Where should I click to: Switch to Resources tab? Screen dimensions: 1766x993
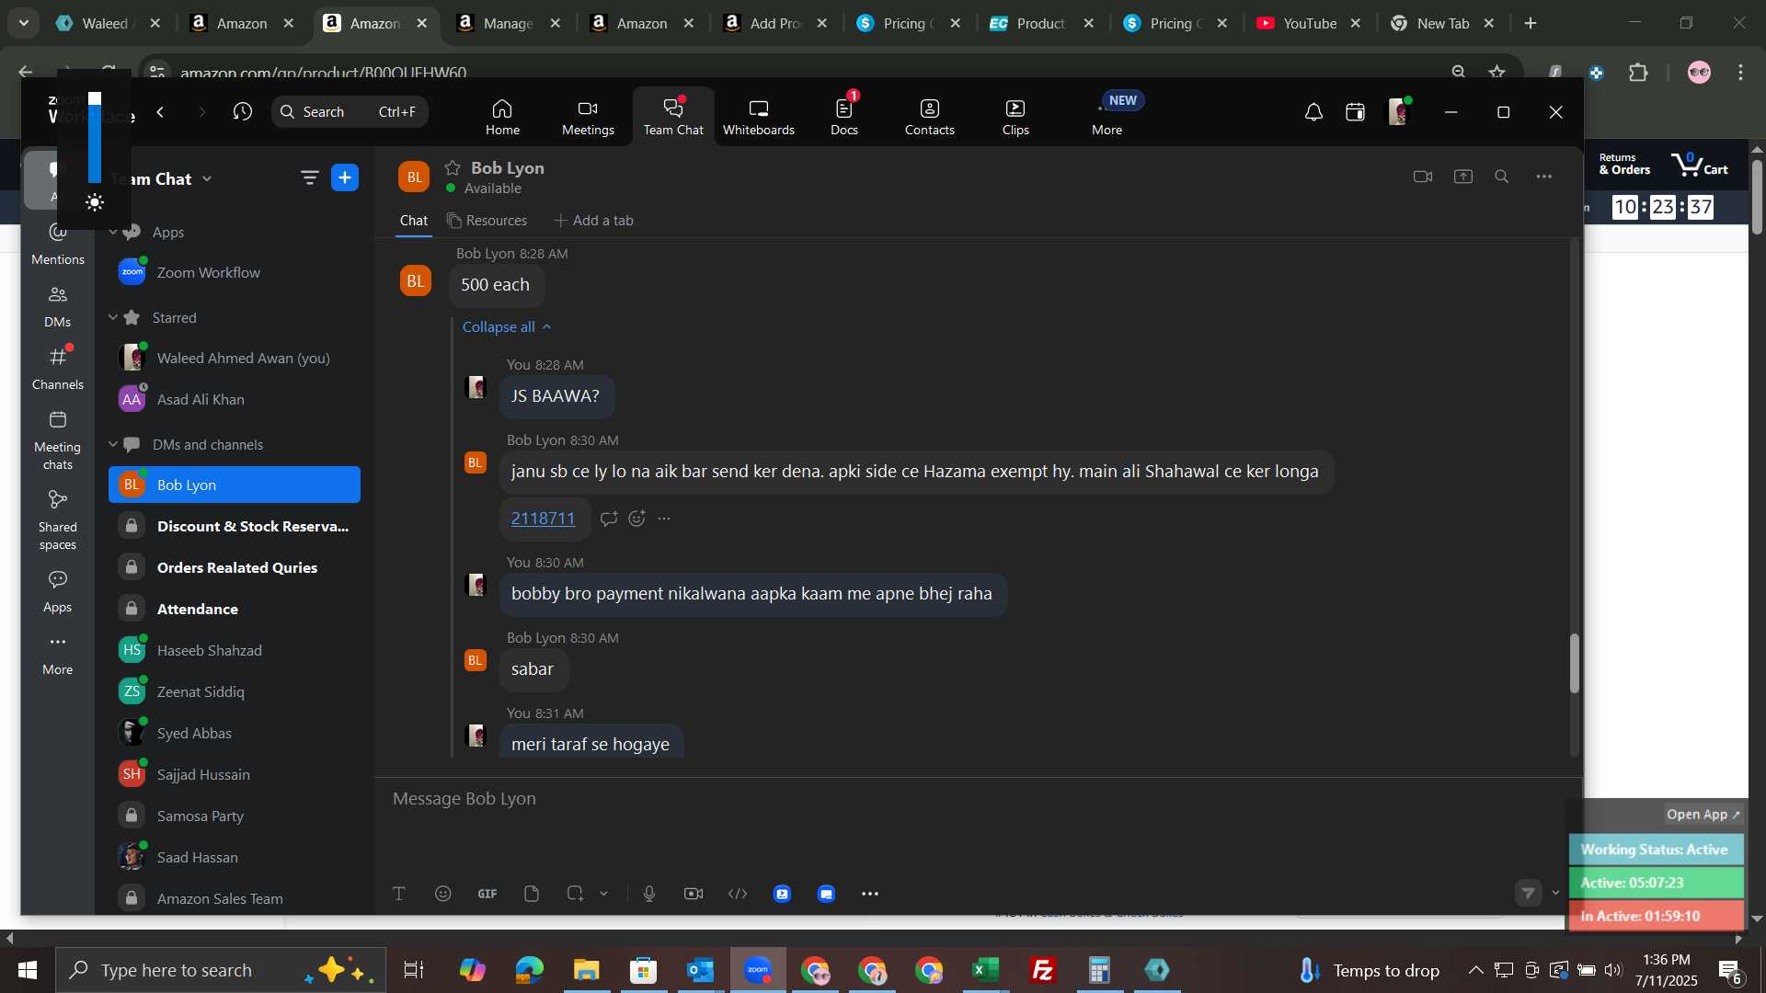(487, 221)
